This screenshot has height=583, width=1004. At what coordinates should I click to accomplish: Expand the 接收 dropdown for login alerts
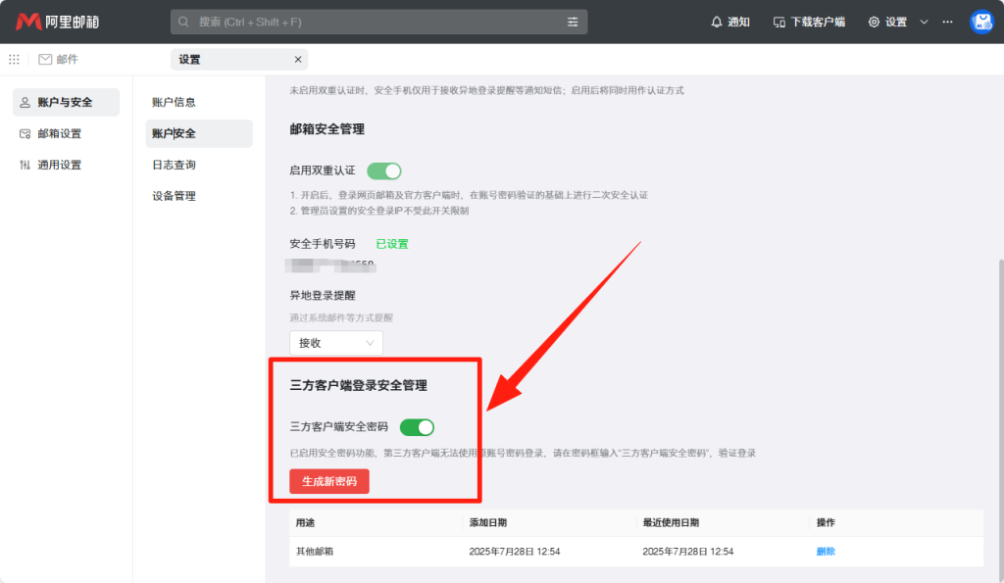coord(335,343)
